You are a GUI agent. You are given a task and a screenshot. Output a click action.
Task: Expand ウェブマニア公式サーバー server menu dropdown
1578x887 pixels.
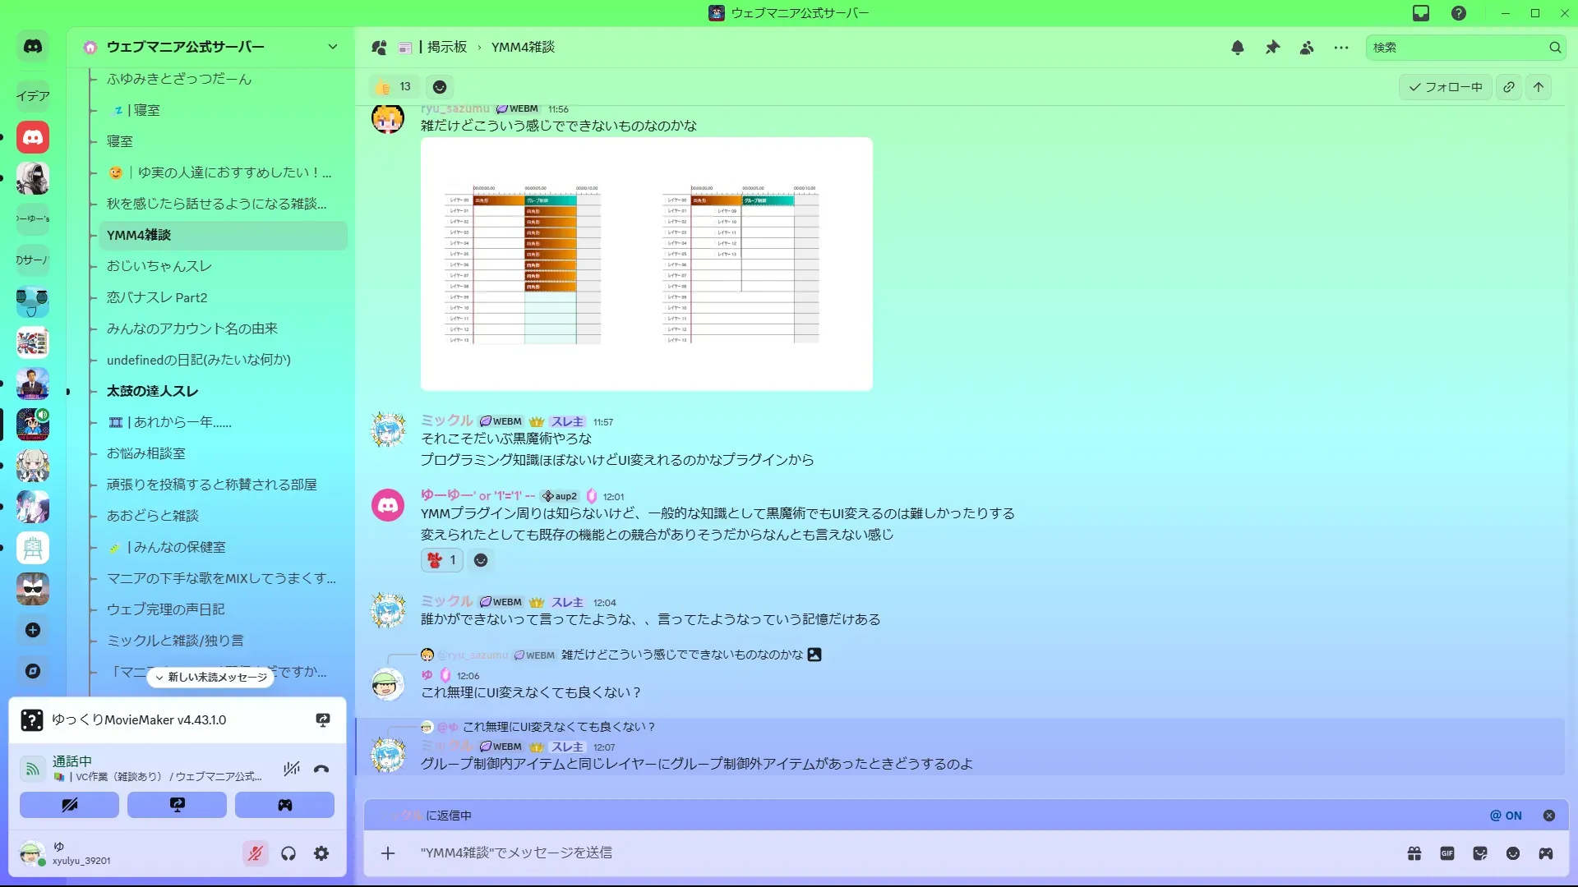pyautogui.click(x=333, y=47)
